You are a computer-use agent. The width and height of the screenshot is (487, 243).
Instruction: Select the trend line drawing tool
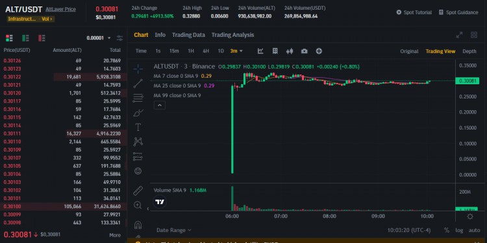138,84
